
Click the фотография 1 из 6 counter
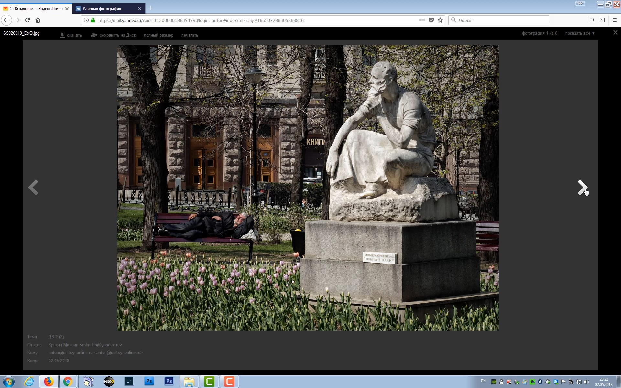point(539,33)
